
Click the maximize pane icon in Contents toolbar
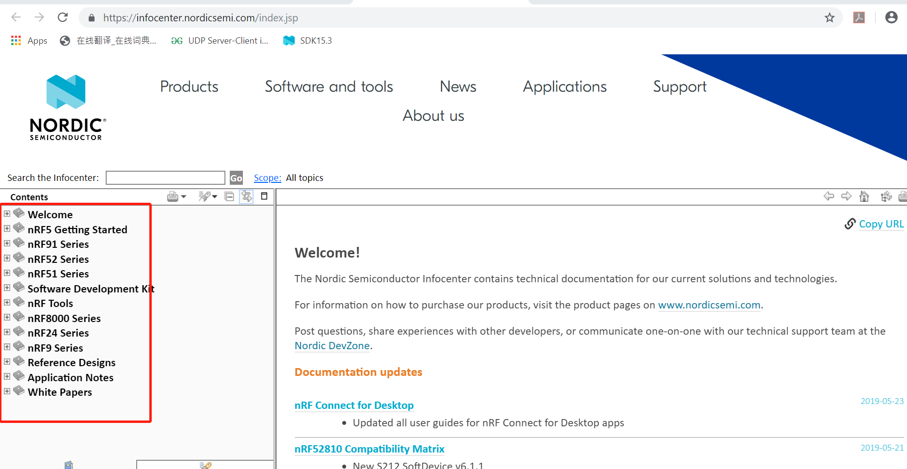click(x=264, y=196)
